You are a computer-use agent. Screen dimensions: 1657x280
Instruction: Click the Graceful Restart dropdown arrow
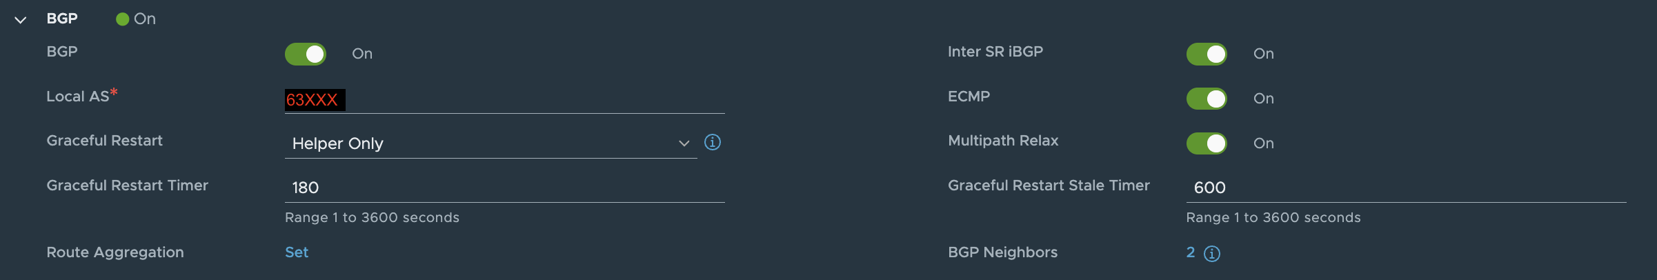pyautogui.click(x=684, y=143)
